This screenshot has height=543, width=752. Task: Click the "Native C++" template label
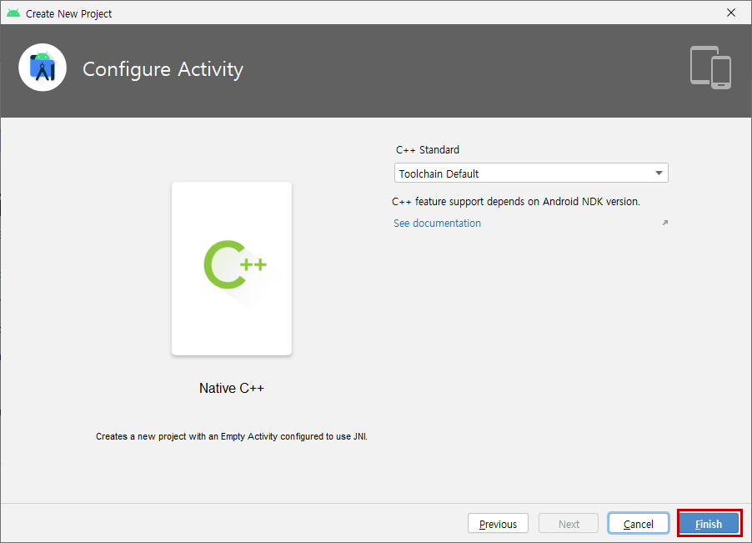[232, 388]
